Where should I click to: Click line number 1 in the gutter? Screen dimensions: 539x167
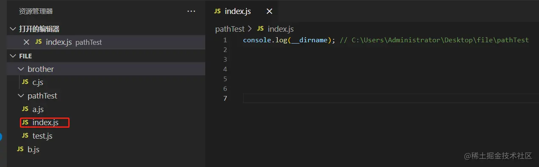coord(225,40)
